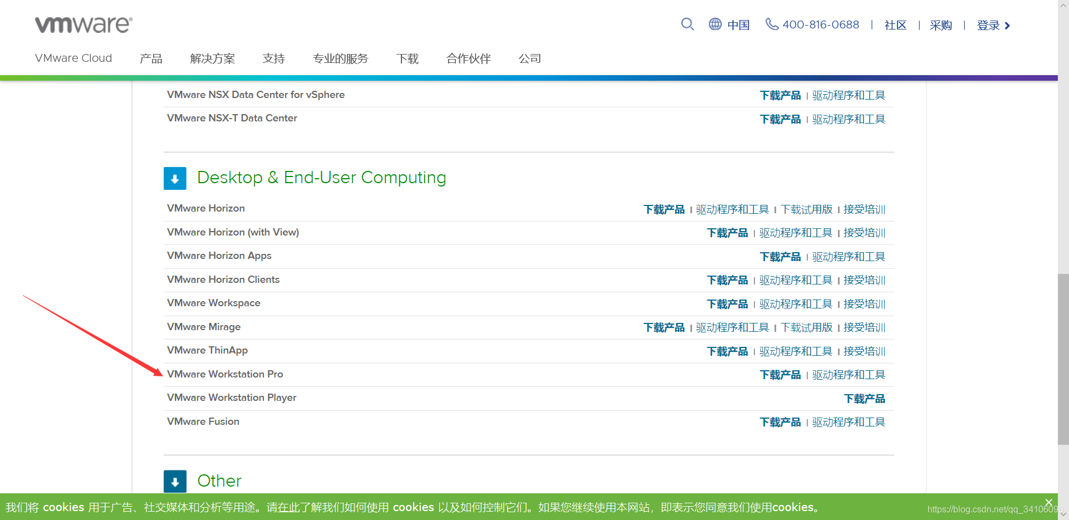Click the globe region icon
Screen dimensions: 1069x520
[x=715, y=24]
